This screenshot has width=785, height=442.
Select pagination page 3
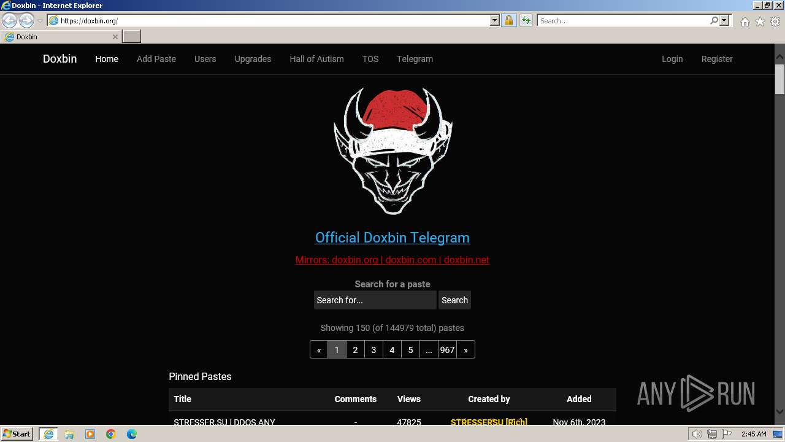[373, 350]
